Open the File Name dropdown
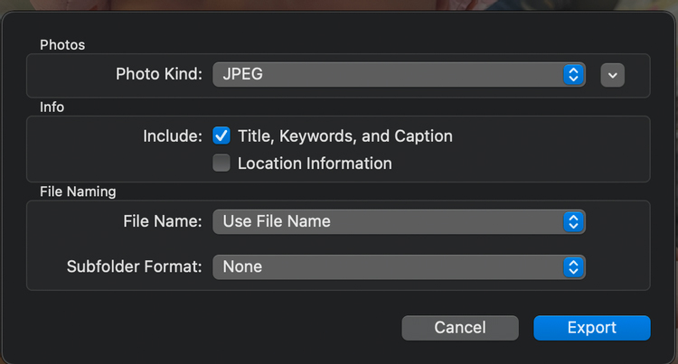This screenshot has height=364, width=678. tap(399, 221)
